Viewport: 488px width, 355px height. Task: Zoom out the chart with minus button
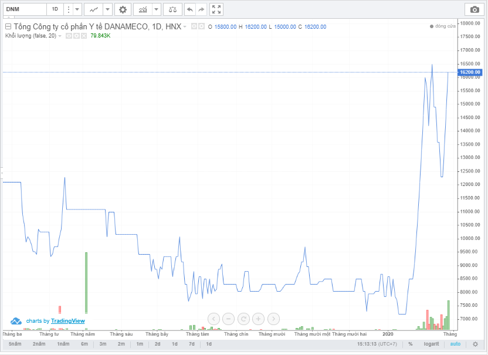[x=228, y=319]
